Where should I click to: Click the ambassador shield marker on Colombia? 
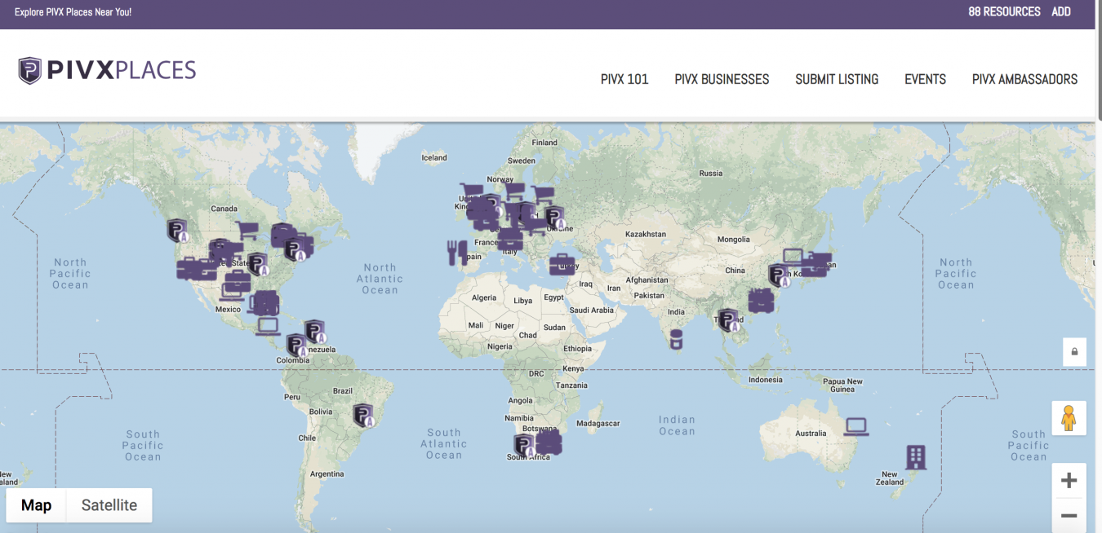click(296, 346)
